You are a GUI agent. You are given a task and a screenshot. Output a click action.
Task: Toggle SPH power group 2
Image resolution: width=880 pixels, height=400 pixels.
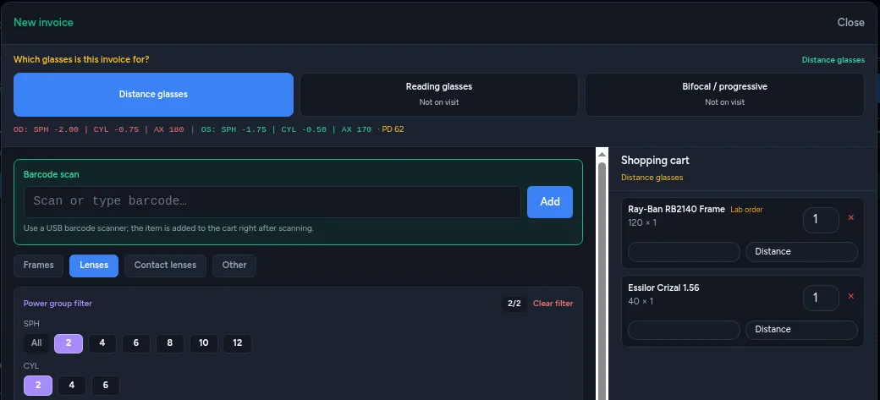click(x=69, y=343)
